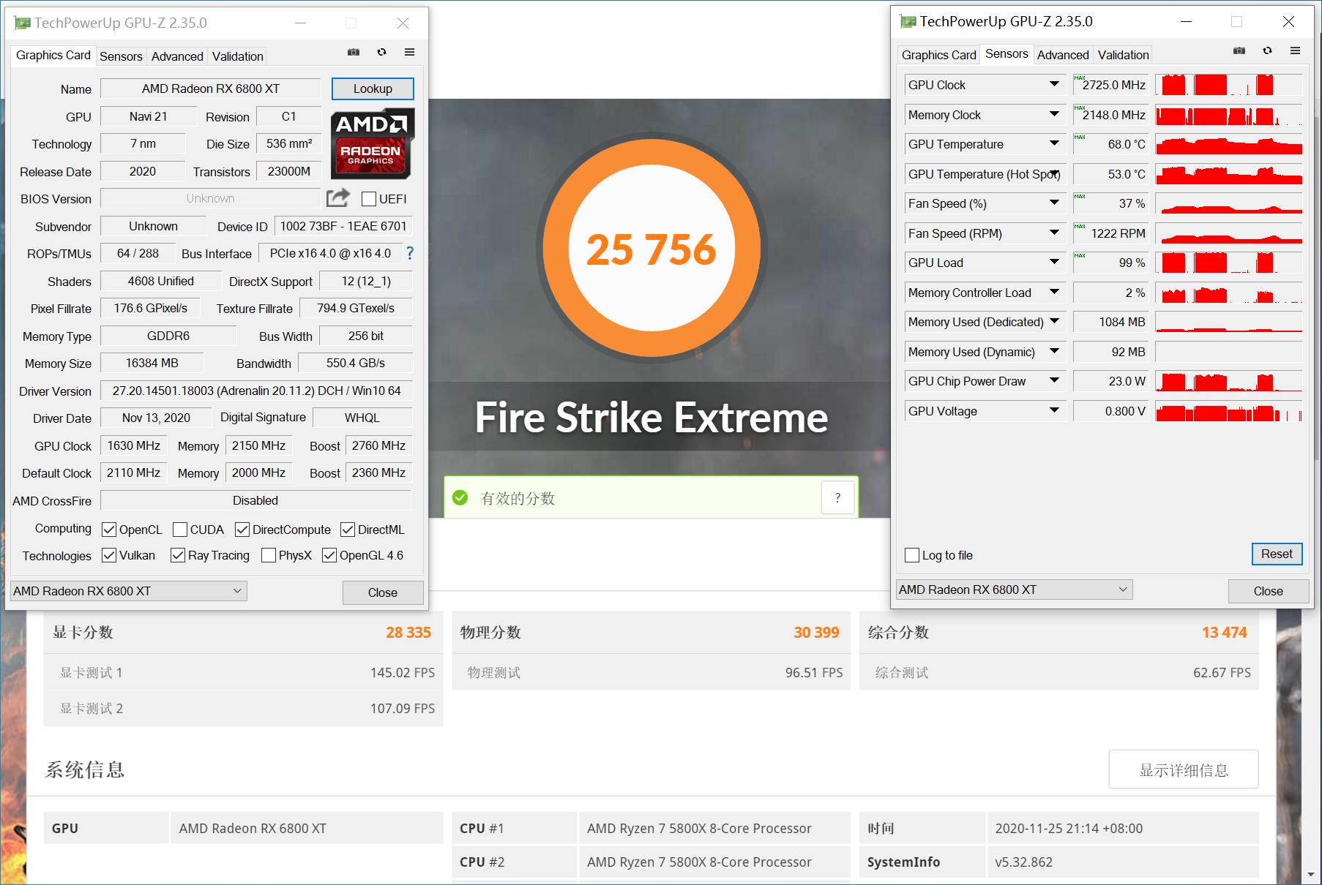Click the GPU Voltage history graph
The image size is (1322, 885).
point(1229,411)
